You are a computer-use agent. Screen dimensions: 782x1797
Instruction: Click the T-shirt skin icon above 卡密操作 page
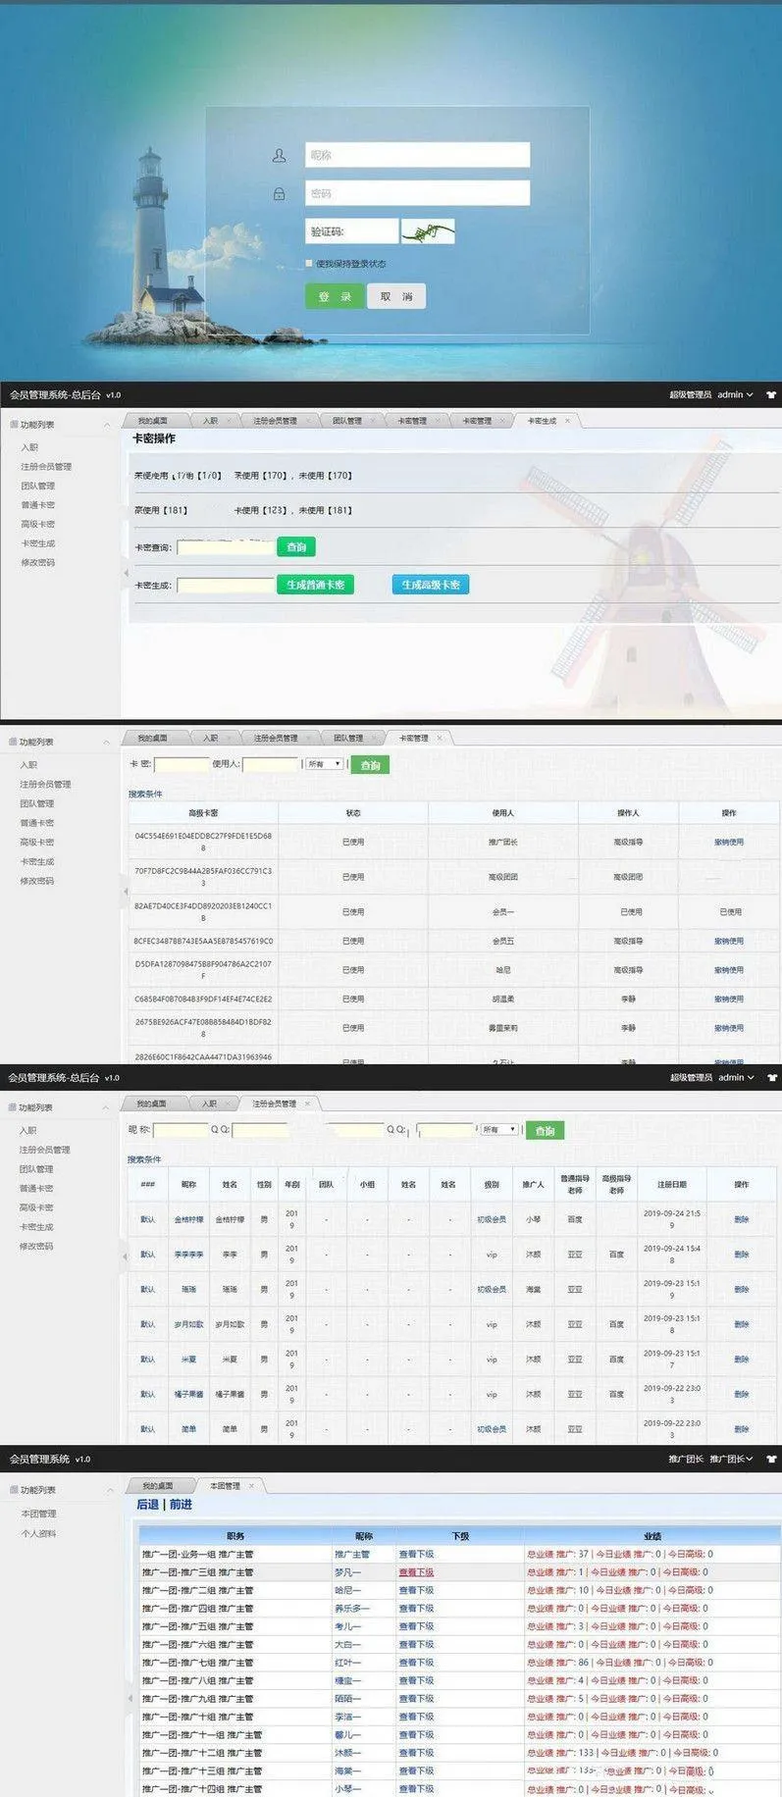[771, 394]
